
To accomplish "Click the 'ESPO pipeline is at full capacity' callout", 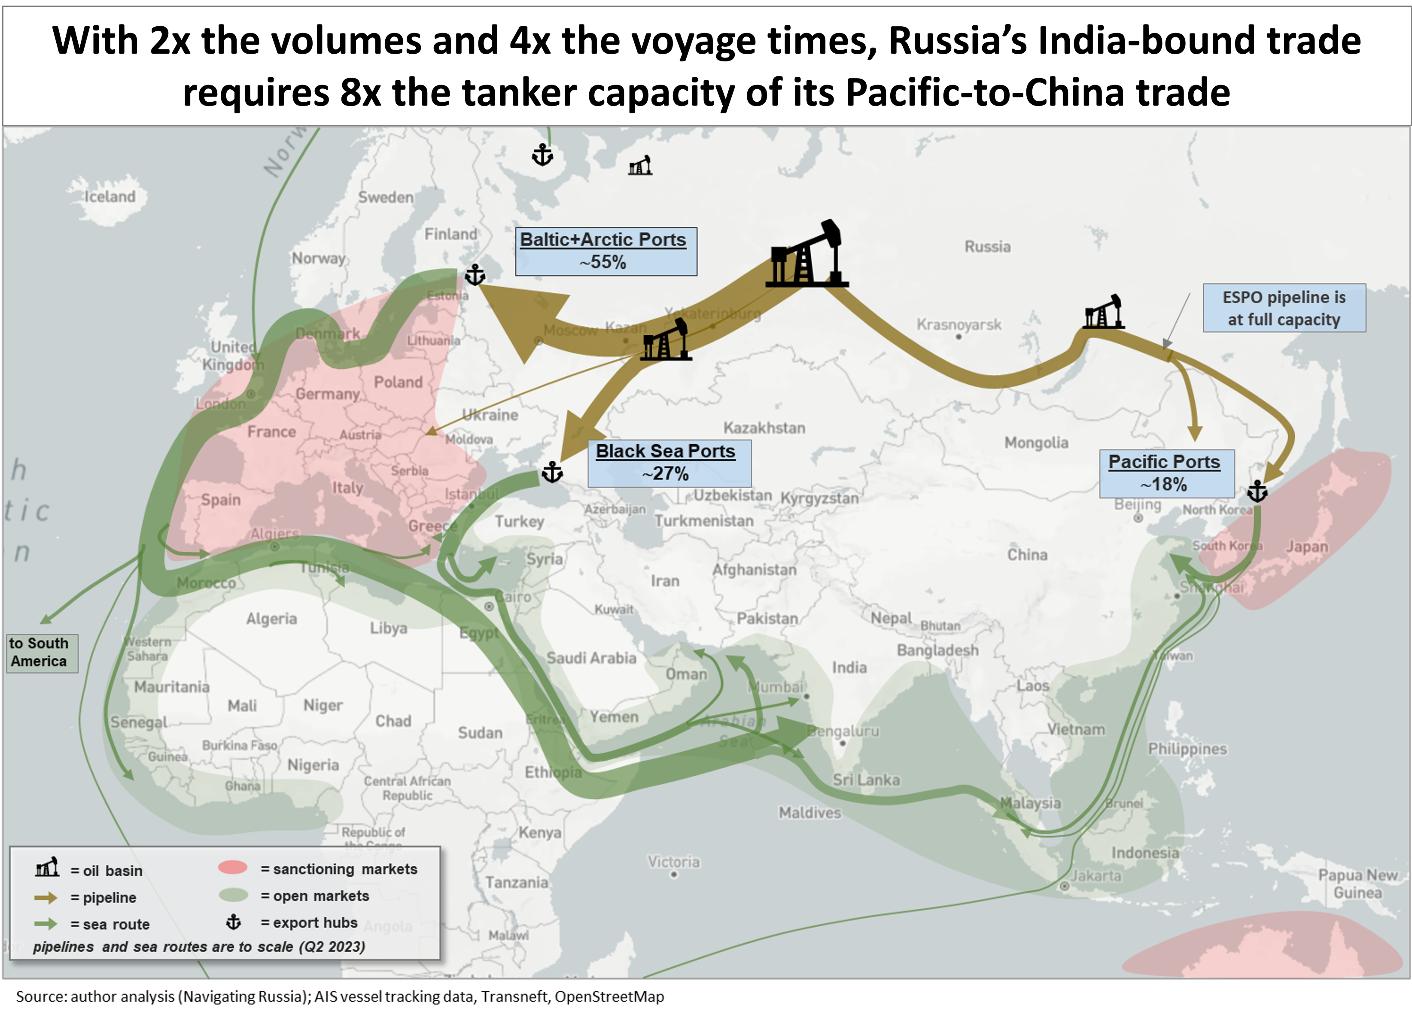I will 1284,308.
